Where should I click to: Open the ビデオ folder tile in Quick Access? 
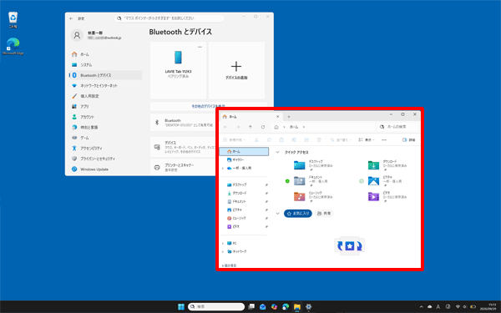pos(387,196)
